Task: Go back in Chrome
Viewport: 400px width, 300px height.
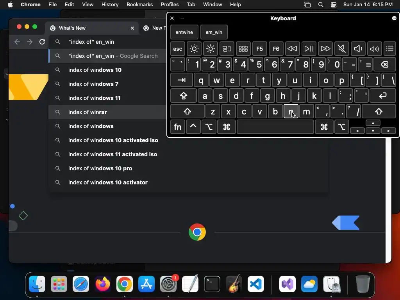Action: point(17,42)
